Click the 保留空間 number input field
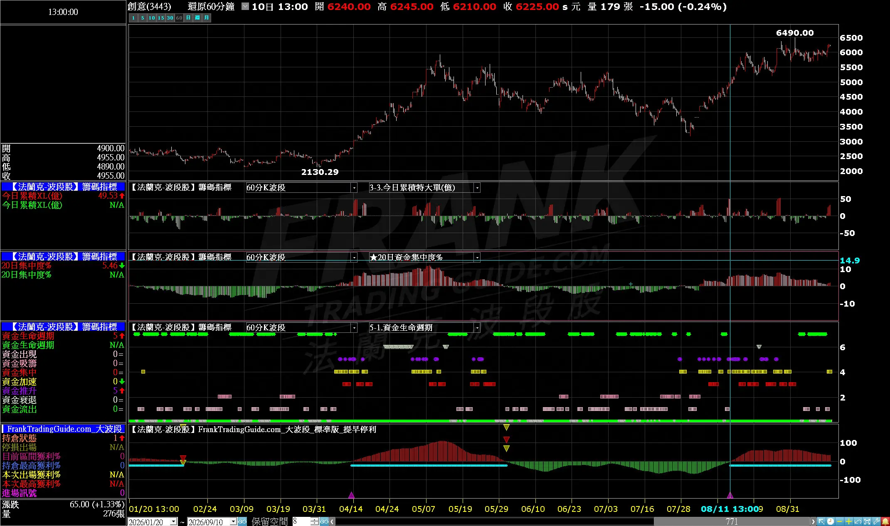Screen dimensions: 890x526 tap(302, 521)
